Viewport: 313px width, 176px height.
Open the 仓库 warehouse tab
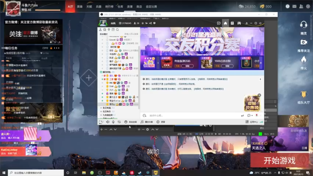pos(120,7)
